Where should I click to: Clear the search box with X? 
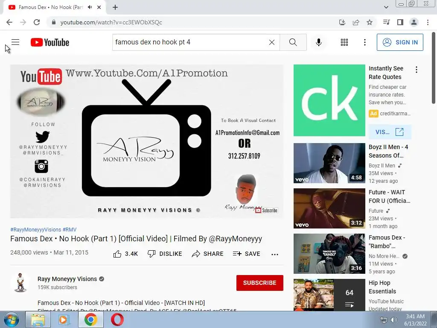[272, 42]
